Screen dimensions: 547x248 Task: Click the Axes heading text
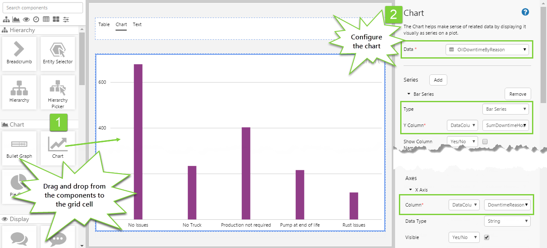(x=411, y=178)
